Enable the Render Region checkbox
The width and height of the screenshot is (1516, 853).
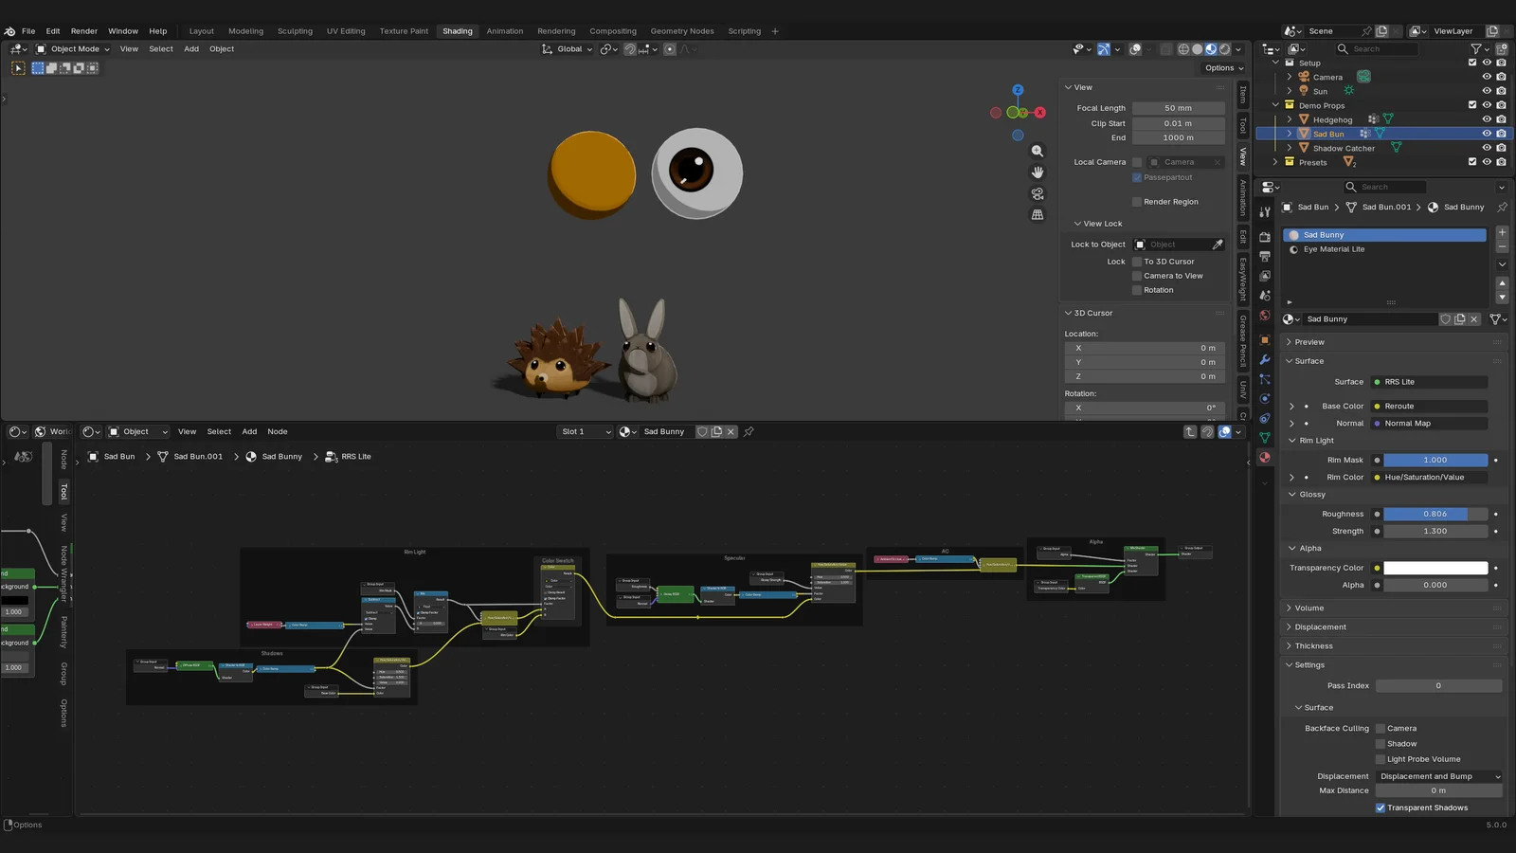click(x=1137, y=201)
